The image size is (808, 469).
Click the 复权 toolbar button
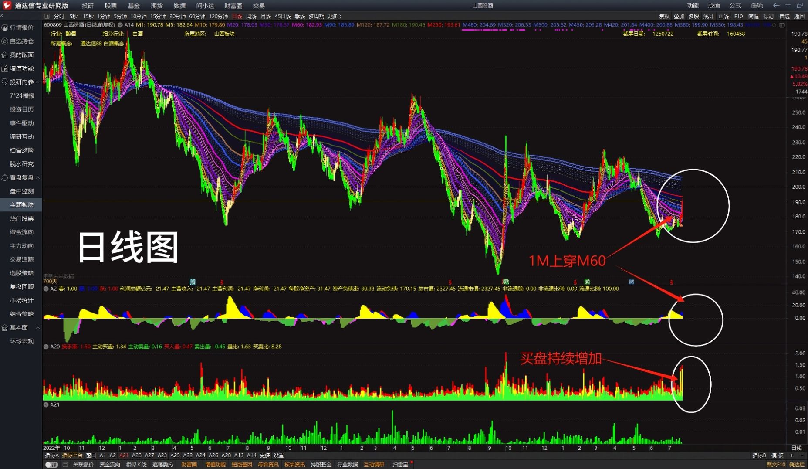664,16
